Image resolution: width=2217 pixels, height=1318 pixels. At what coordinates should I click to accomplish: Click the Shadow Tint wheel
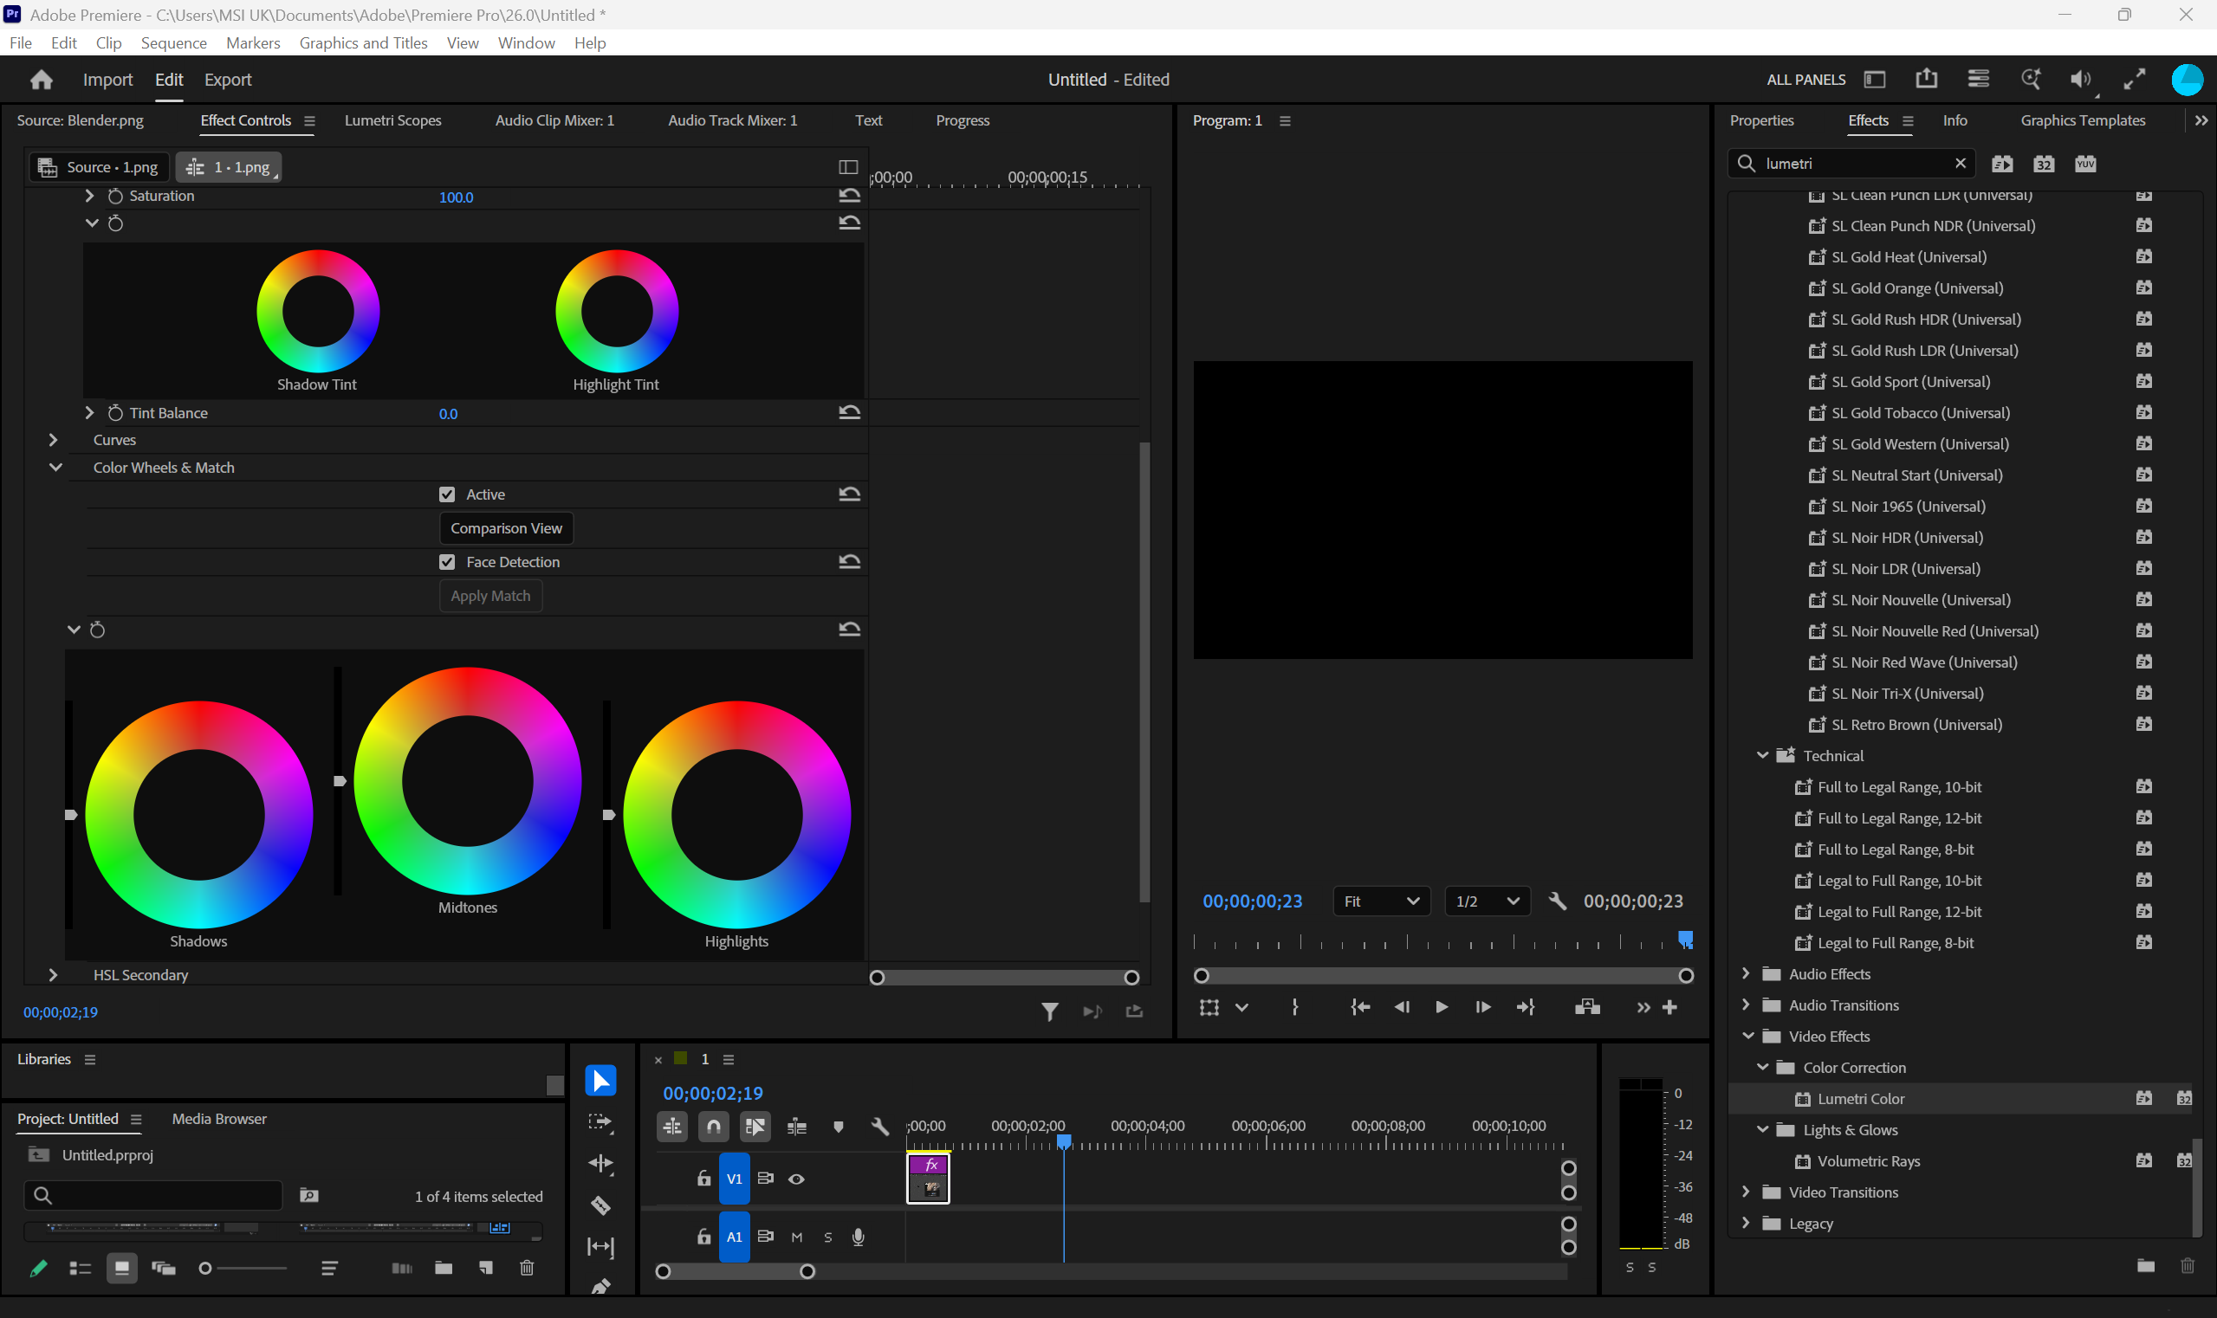318,311
